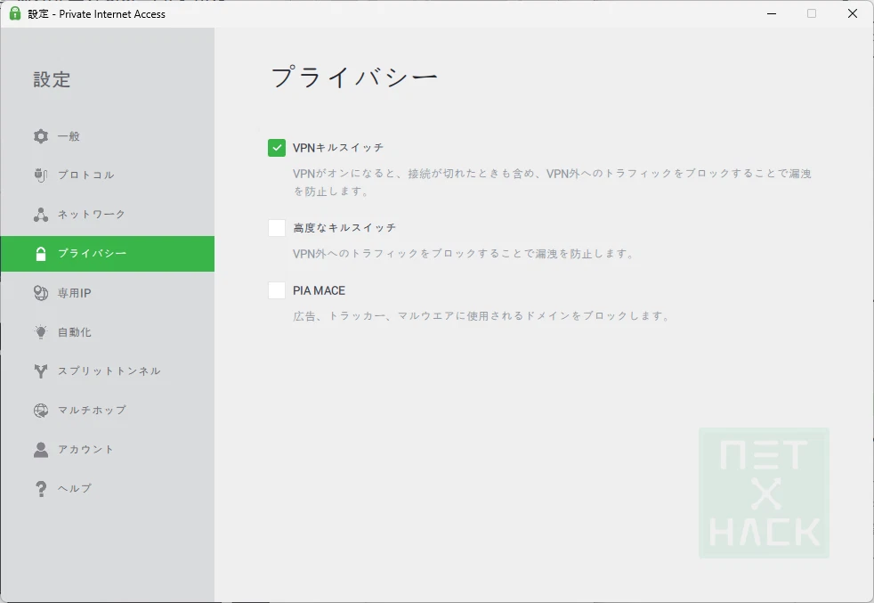Click the plug icon for プロトコル
This screenshot has height=603, width=874.
pyautogui.click(x=41, y=175)
